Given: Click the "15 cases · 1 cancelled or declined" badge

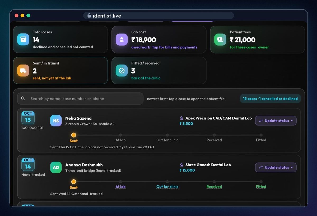Looking at the screenshot, I should click(x=270, y=99).
